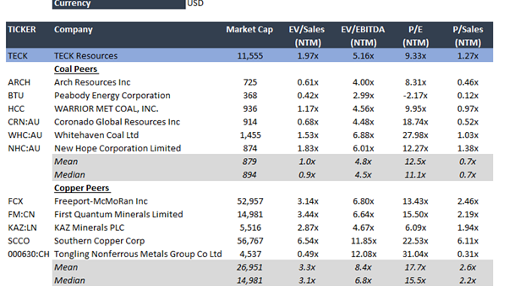Click the Company column header
The image size is (509, 286).
[x=73, y=29]
